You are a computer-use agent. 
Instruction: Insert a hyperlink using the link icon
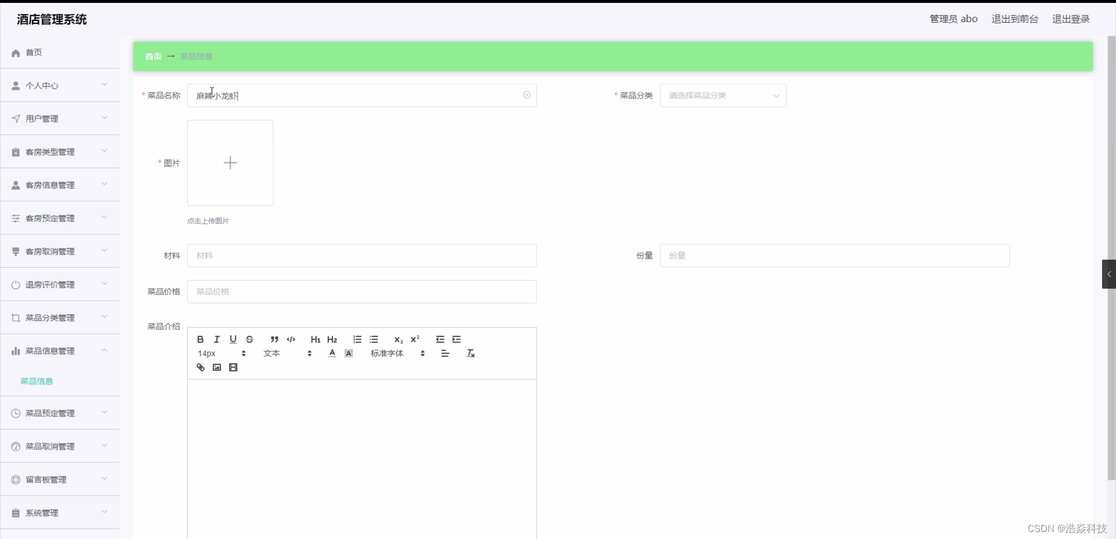pyautogui.click(x=200, y=367)
